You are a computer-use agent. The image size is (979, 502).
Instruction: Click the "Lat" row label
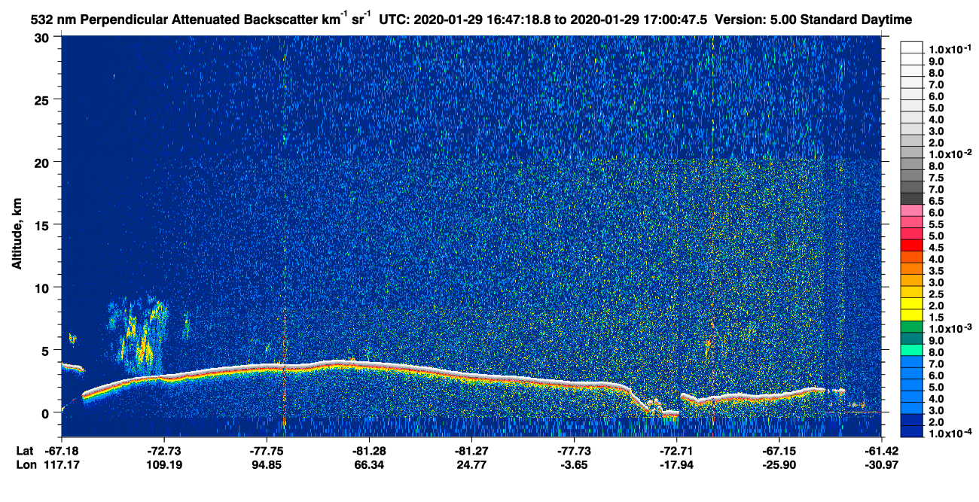click(x=24, y=451)
